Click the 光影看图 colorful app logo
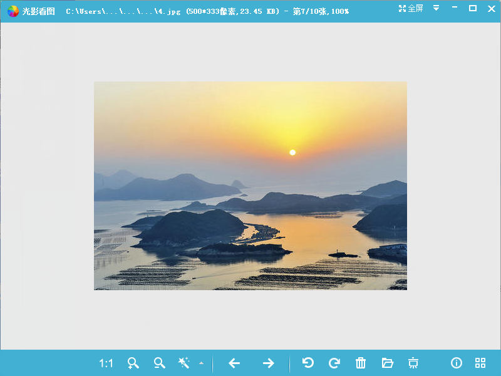 pos(13,11)
